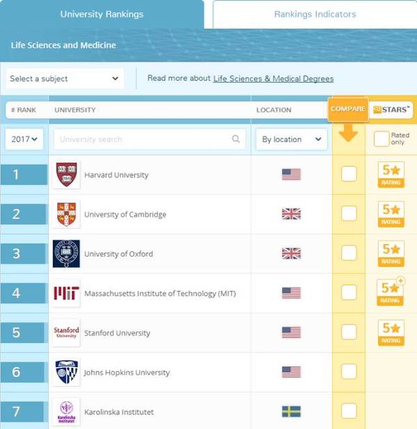
Task: Open the Stanford University link
Action: (x=117, y=333)
